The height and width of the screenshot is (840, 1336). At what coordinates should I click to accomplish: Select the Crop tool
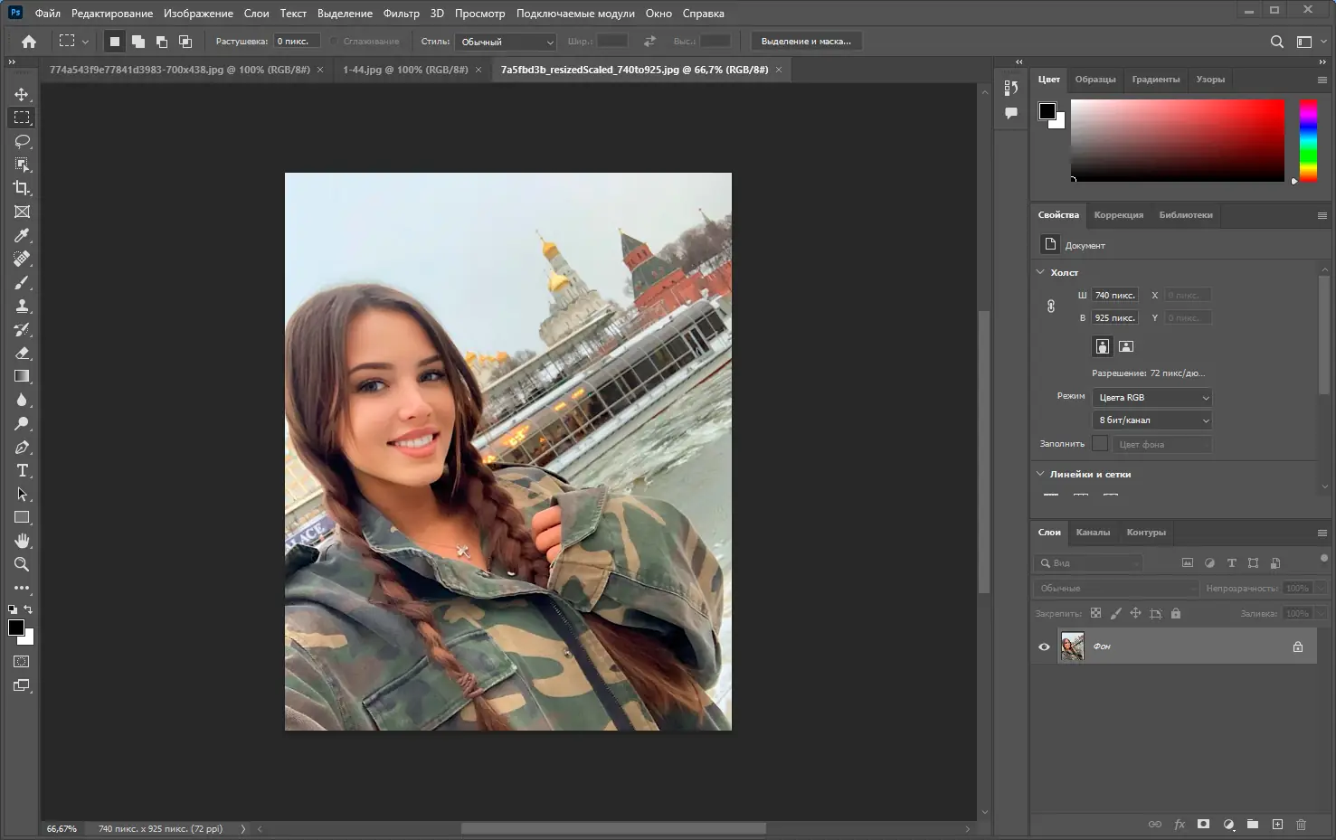coord(22,188)
